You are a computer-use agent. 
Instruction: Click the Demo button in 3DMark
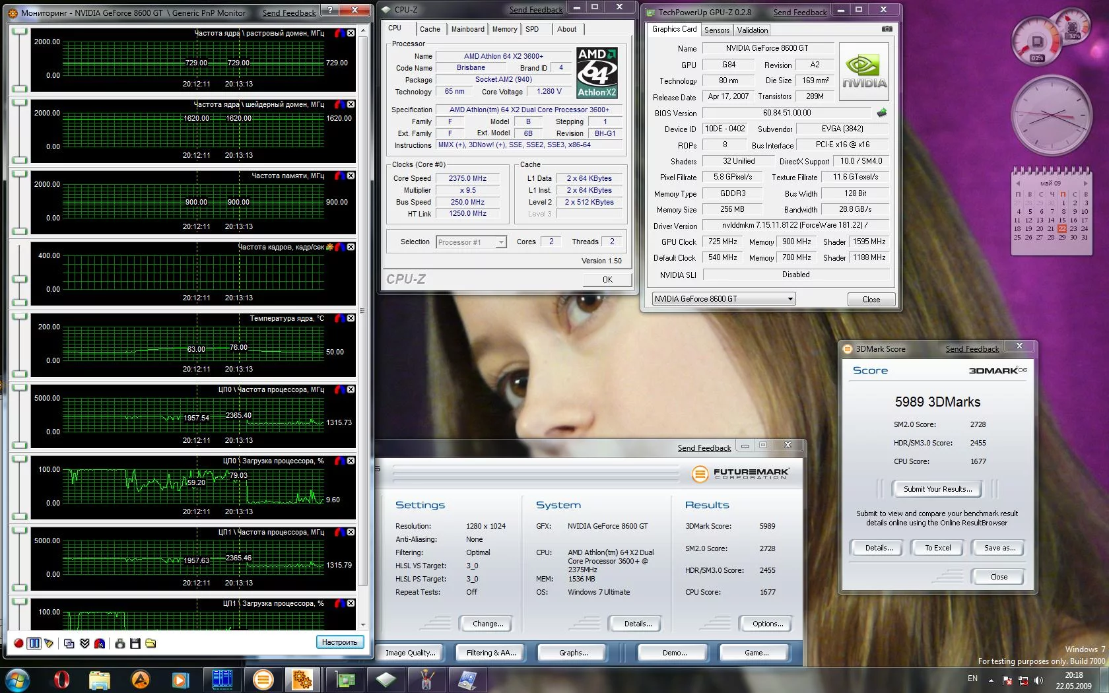[674, 653]
